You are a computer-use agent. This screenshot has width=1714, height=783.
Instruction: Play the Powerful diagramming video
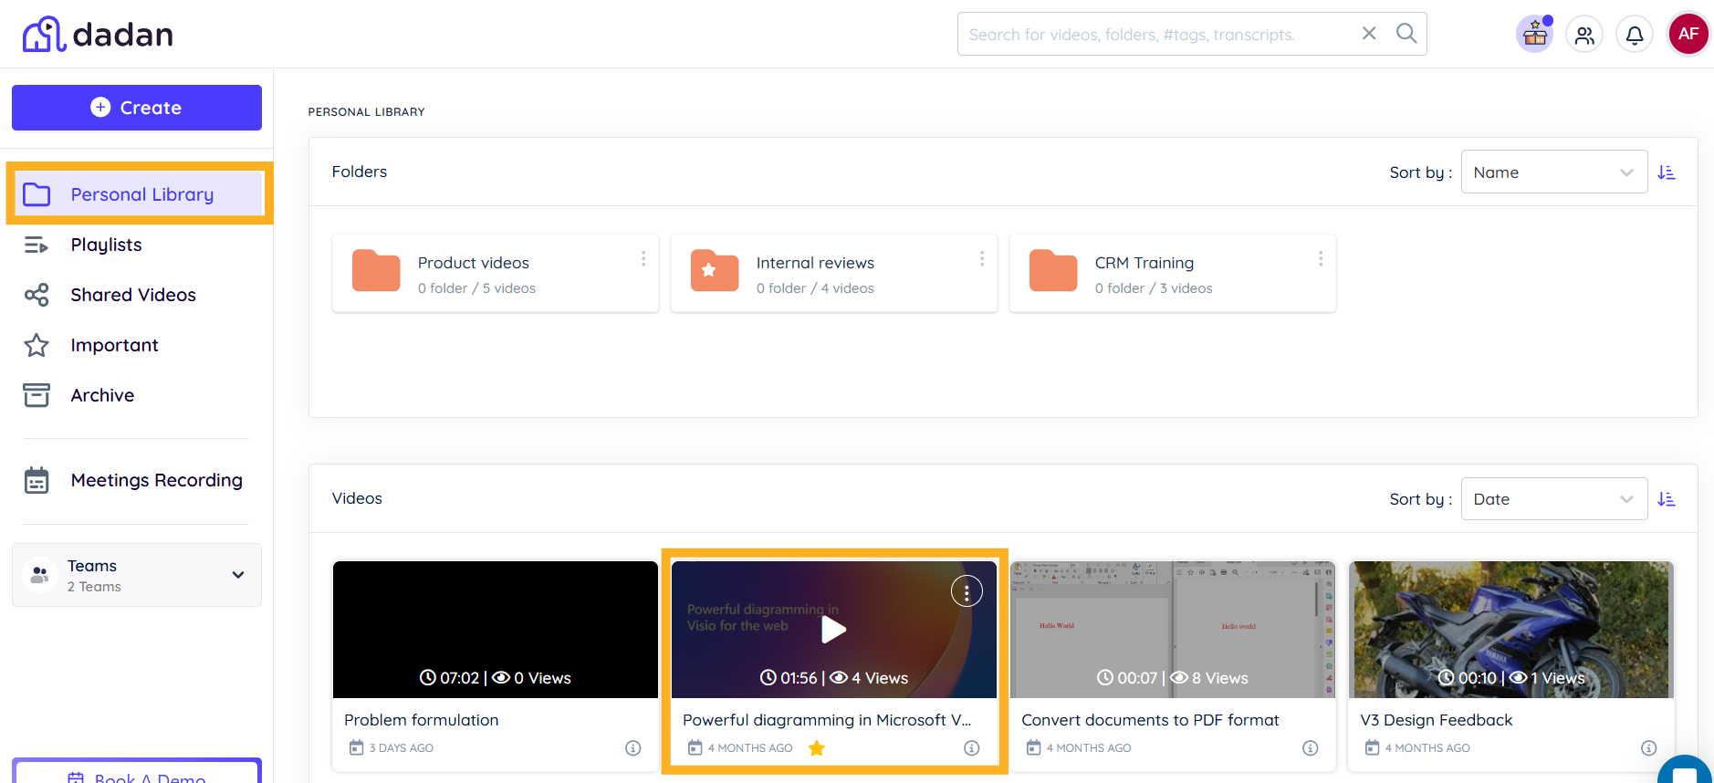[833, 630]
